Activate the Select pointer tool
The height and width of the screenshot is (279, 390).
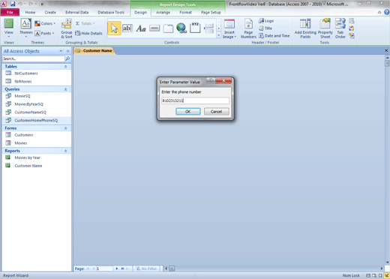click(114, 28)
